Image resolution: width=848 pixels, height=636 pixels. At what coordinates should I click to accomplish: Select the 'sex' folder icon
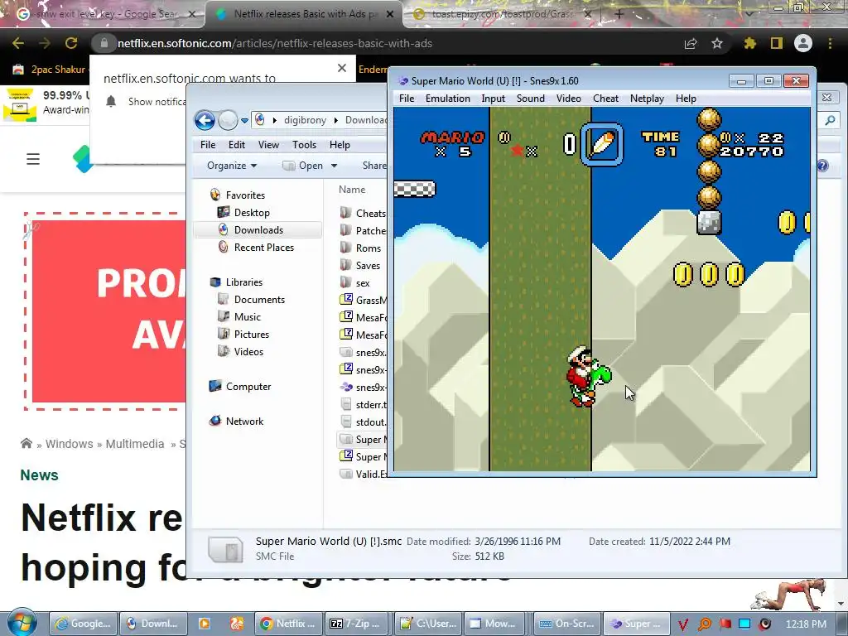[x=345, y=282]
